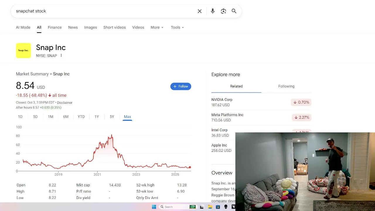Follow Snap Inc stock
375x211 pixels.
click(181, 86)
